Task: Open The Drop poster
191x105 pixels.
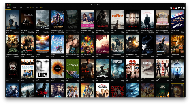Action: click(x=118, y=19)
